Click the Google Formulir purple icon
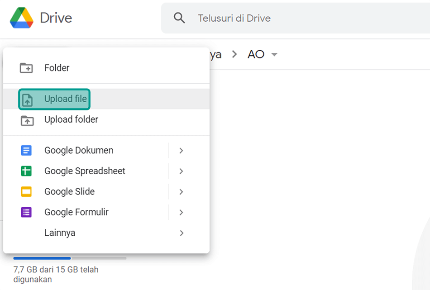Viewport: 430px width, 290px height. point(26,212)
